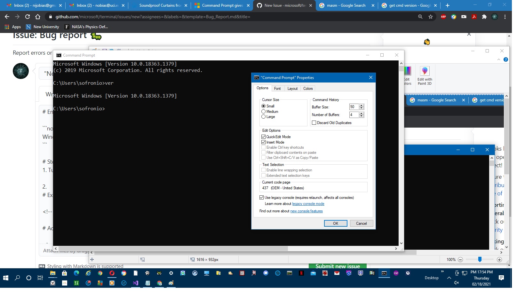Enable Discard Old Duplicates
Viewport: 517px width, 298px height.
click(314, 122)
